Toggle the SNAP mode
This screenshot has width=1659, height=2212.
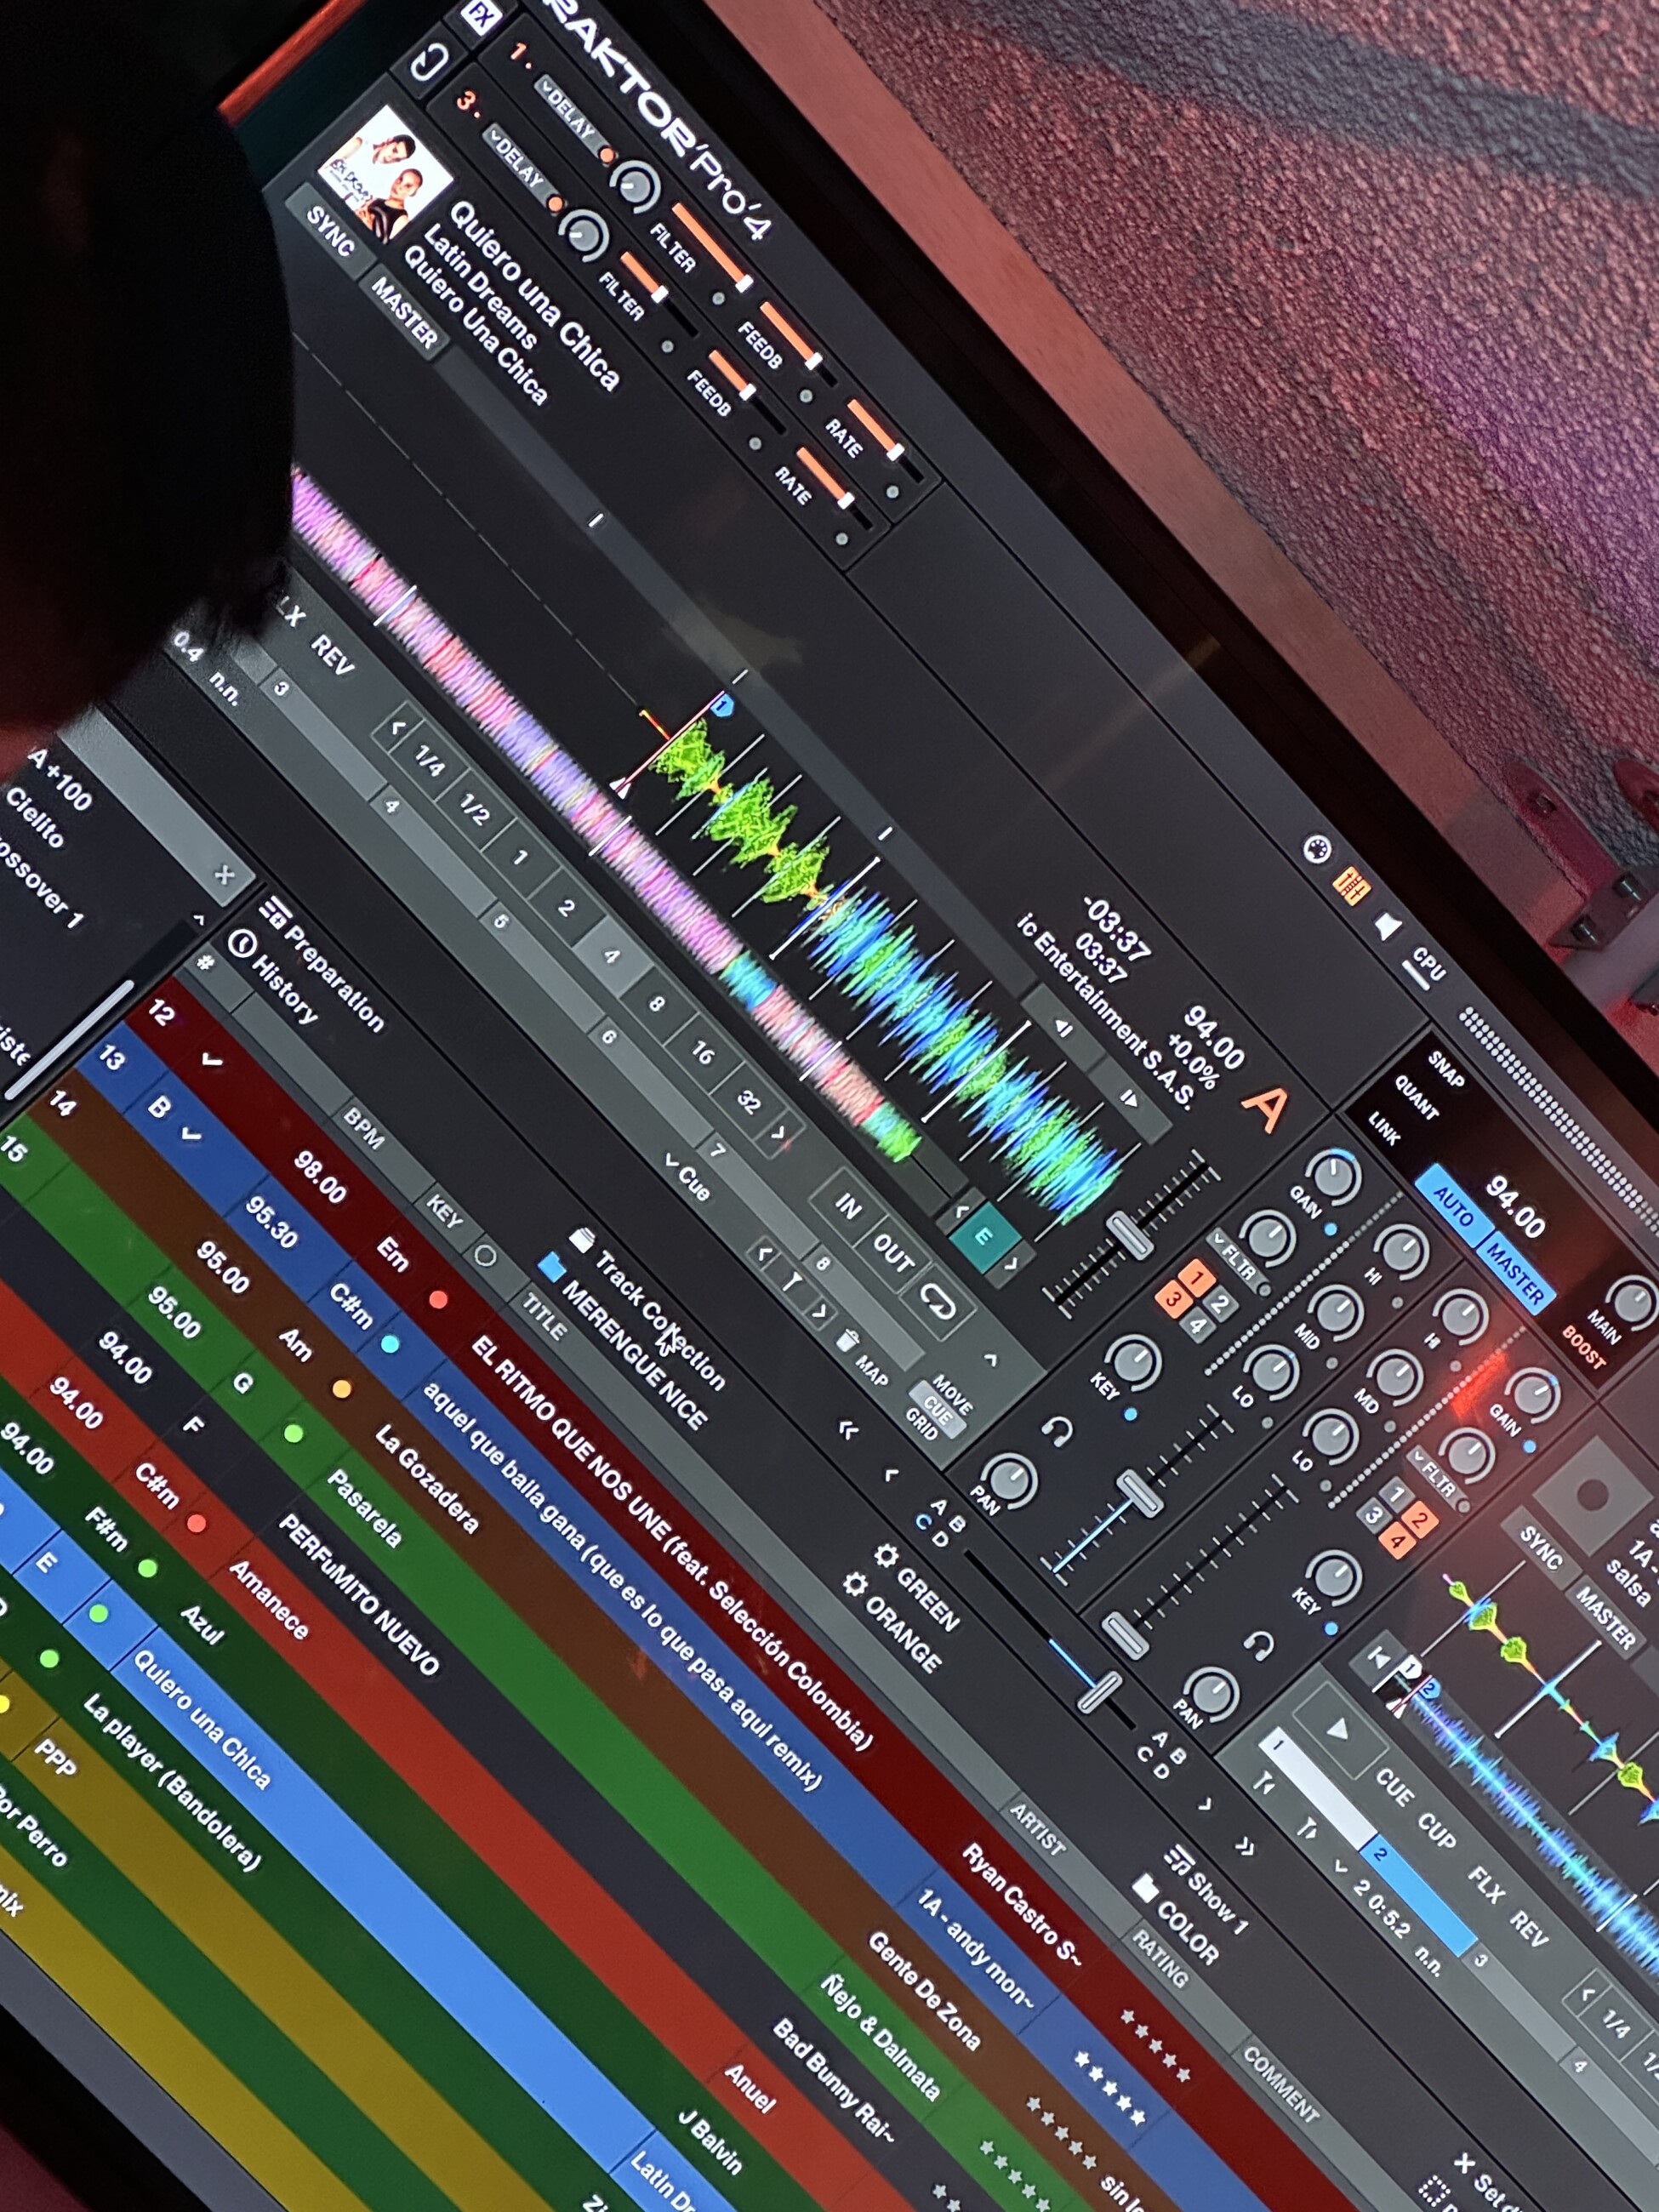[x=1446, y=1070]
